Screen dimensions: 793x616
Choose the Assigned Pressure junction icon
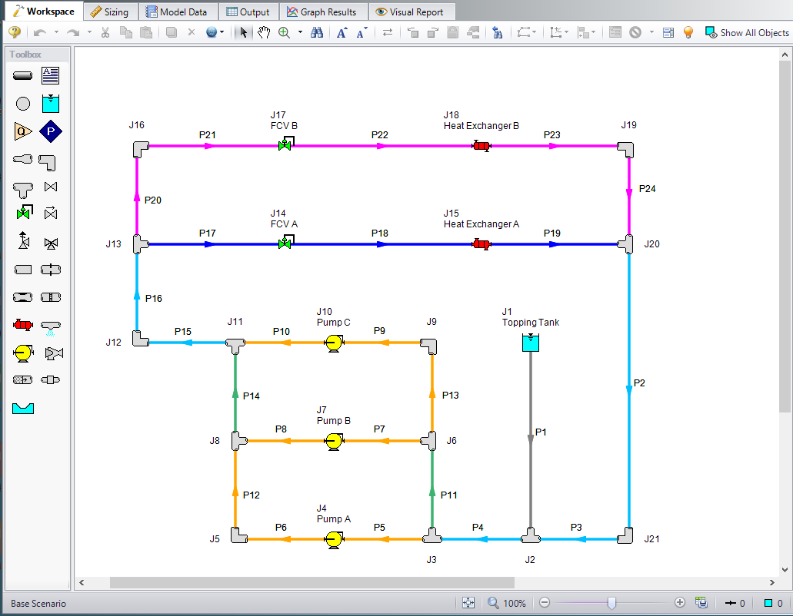(50, 131)
